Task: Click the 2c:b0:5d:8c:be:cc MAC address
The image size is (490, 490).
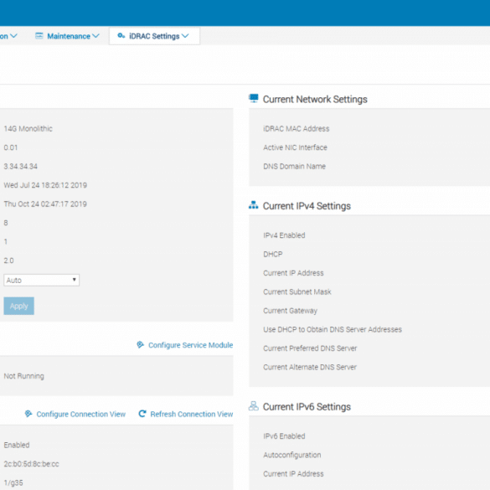Action: click(x=31, y=464)
